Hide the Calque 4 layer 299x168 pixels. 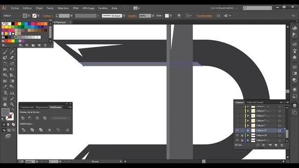click(x=237, y=140)
